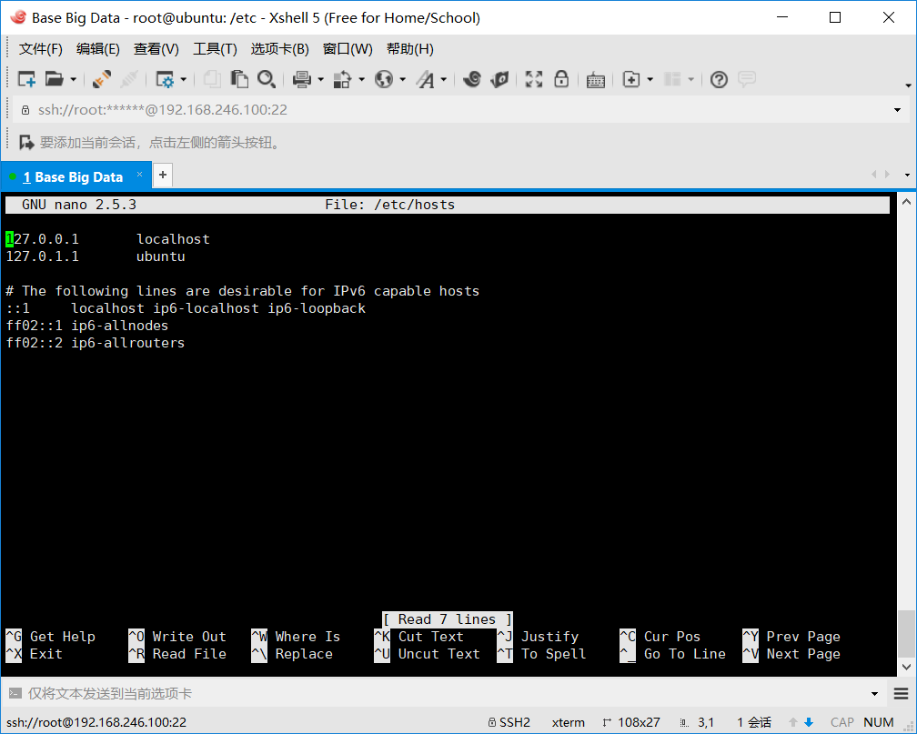The width and height of the screenshot is (917, 734).
Task: Expand the Properties dropdown arrow
Action: 183,79
